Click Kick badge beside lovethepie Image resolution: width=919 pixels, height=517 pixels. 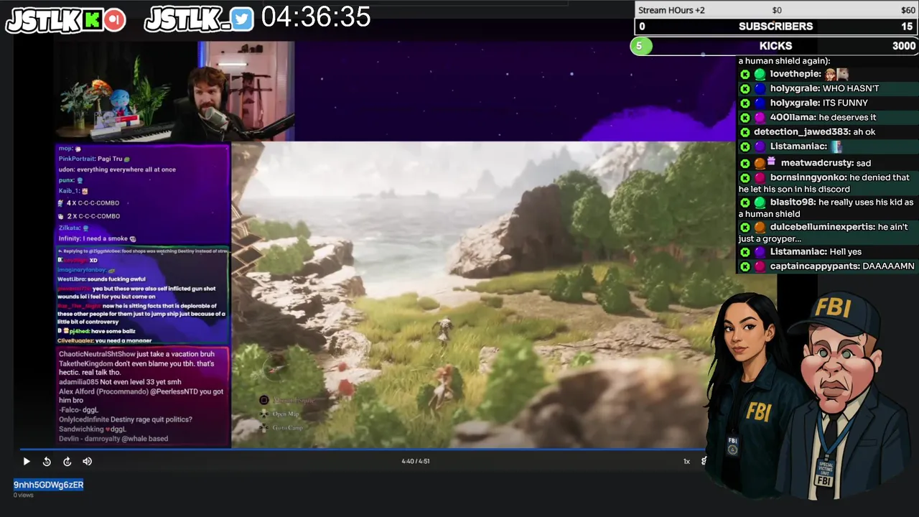[745, 74]
